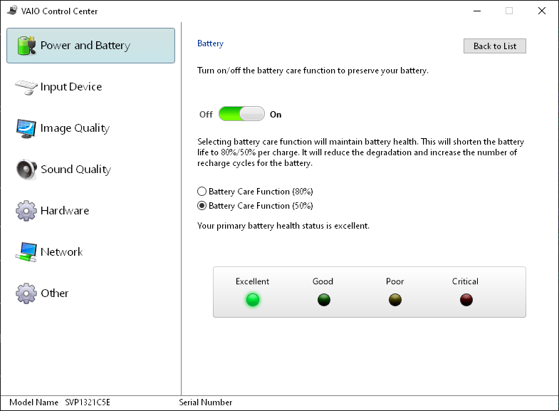Go to the Sound Quality category
Image resolution: width=559 pixels, height=411 pixels.
click(x=90, y=170)
